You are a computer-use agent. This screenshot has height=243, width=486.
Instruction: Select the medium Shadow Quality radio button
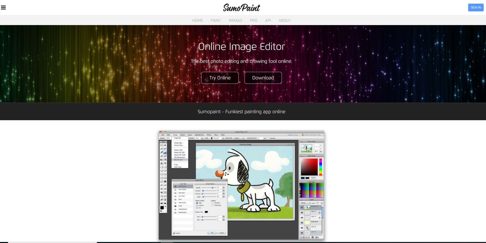point(197,206)
